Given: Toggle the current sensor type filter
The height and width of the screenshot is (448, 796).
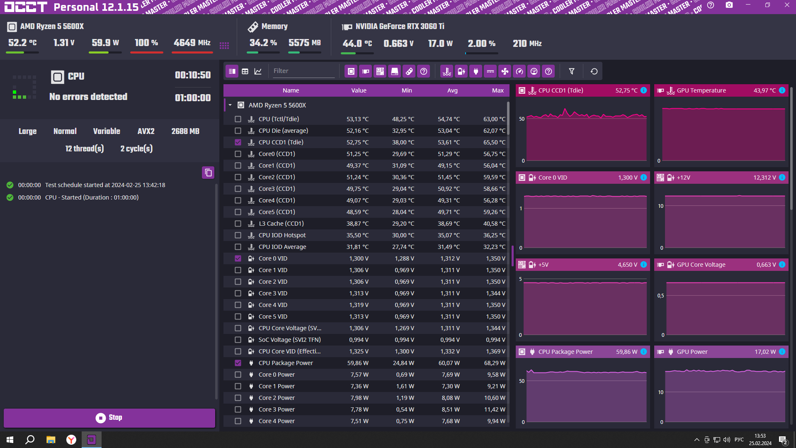Looking at the screenshot, I should coord(490,71).
